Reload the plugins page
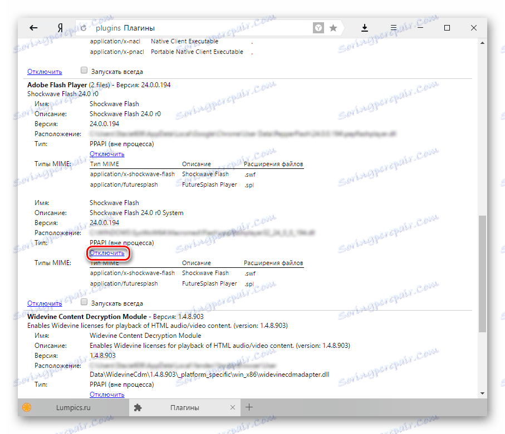 (x=83, y=27)
